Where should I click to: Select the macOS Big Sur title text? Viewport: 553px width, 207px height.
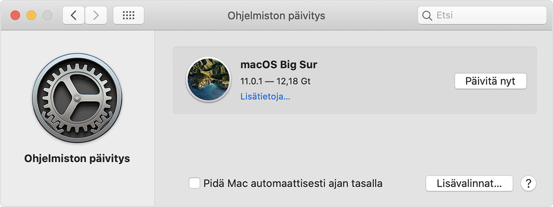[x=279, y=64]
